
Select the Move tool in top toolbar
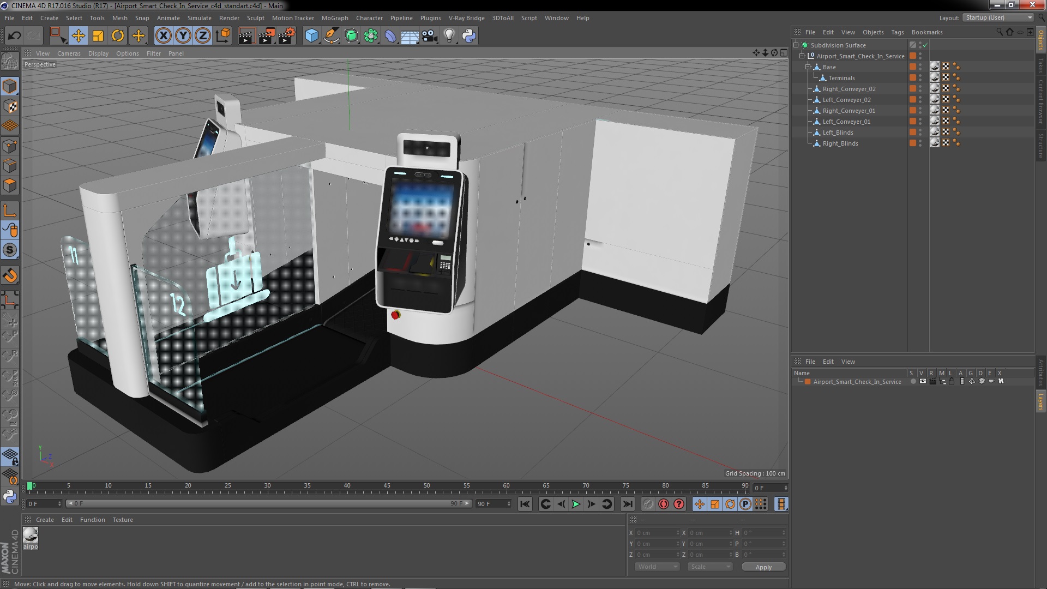tap(78, 36)
